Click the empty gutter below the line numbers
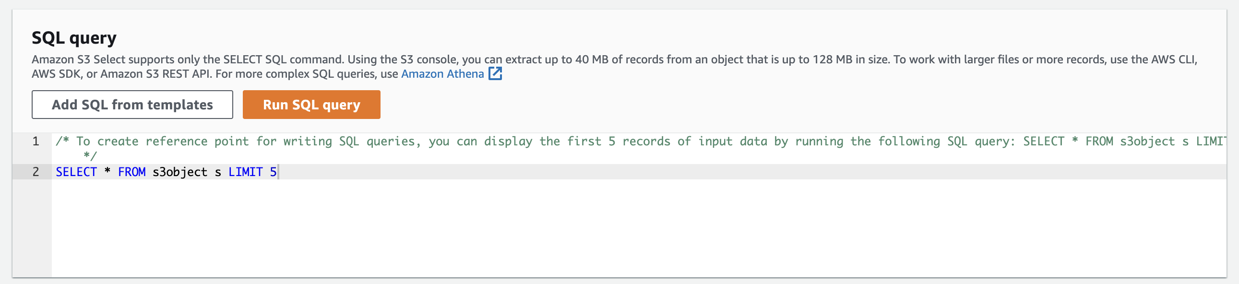1239x284 pixels. coord(32,228)
